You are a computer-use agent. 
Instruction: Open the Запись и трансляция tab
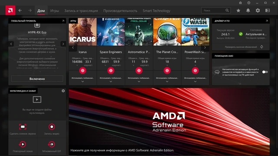81,10
